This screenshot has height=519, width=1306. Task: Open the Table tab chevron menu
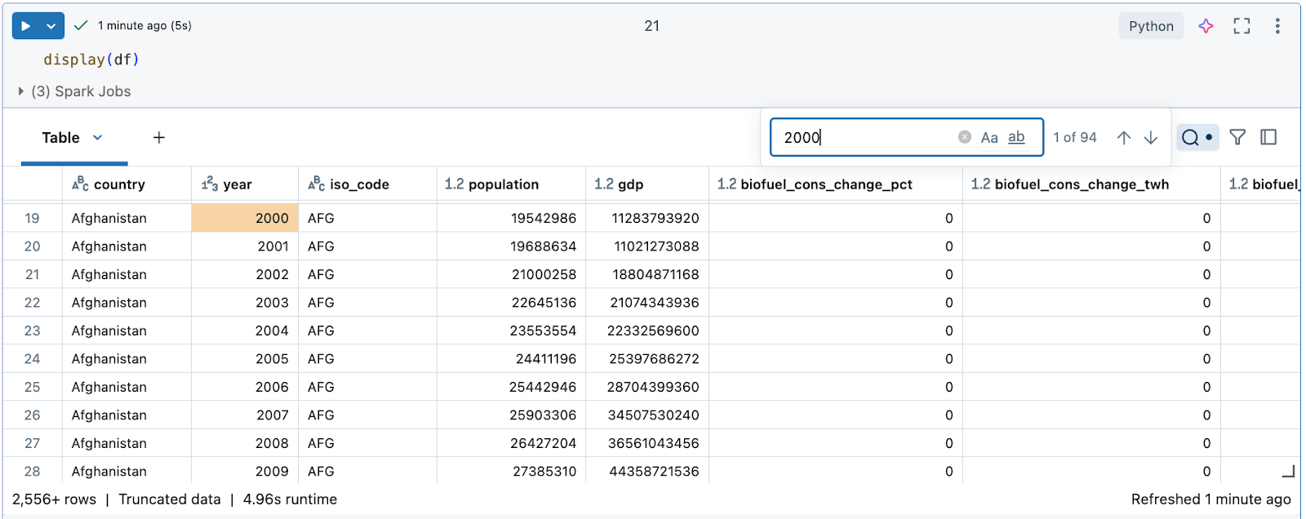[98, 137]
